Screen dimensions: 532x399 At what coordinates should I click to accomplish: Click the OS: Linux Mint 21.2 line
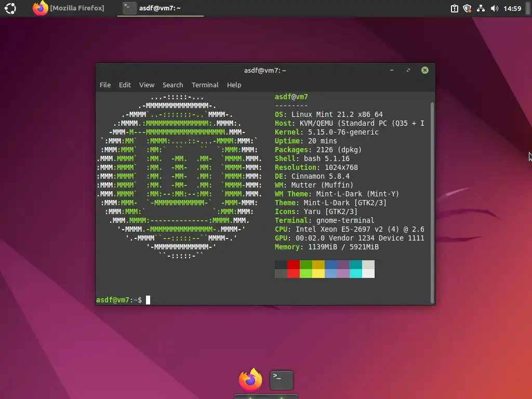(328, 114)
